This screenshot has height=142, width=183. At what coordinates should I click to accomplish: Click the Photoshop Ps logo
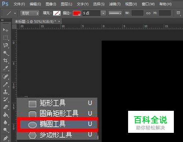point(5,4)
